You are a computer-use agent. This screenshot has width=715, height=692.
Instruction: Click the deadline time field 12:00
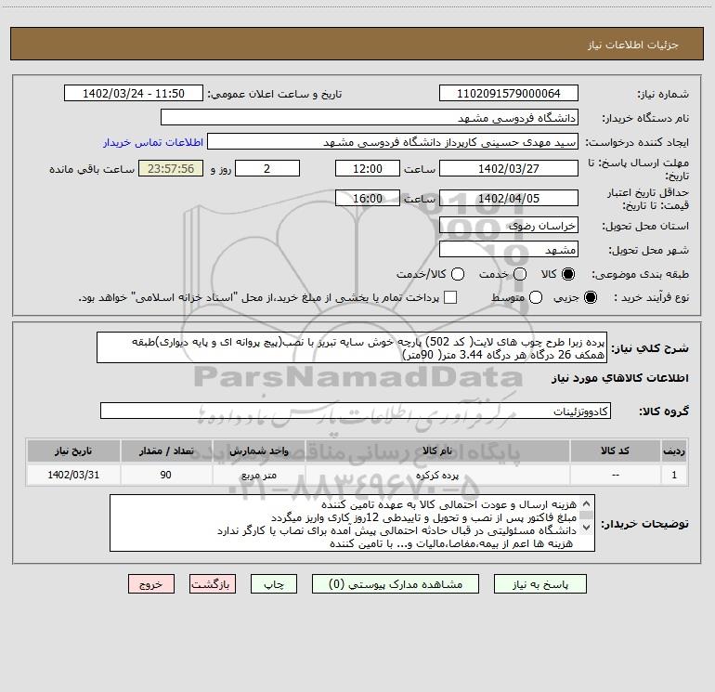point(368,168)
